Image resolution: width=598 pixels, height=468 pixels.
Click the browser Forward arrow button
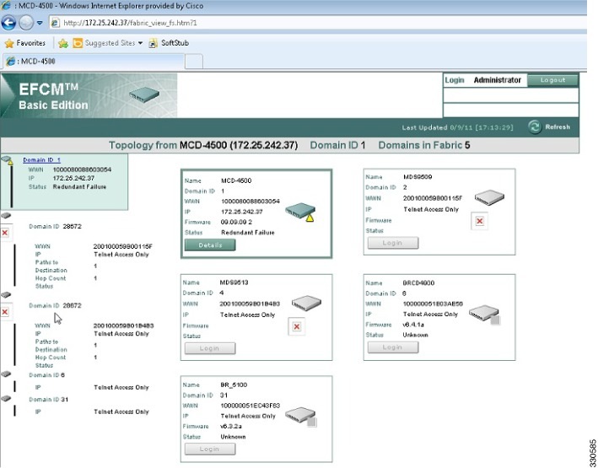pos(26,23)
